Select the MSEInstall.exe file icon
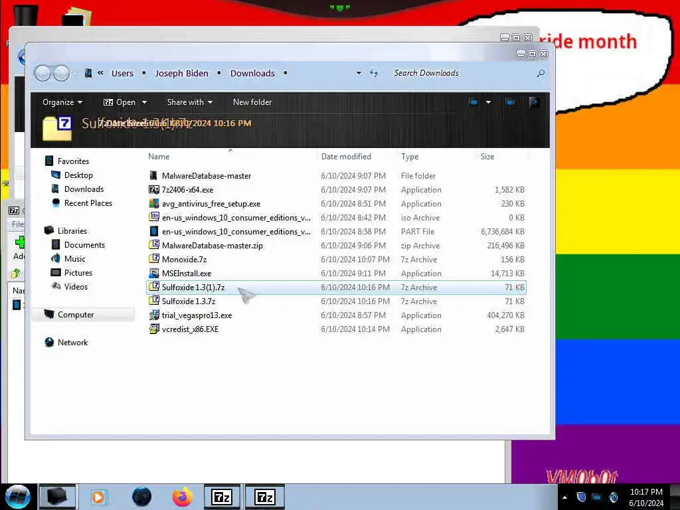The image size is (680, 510). click(153, 273)
